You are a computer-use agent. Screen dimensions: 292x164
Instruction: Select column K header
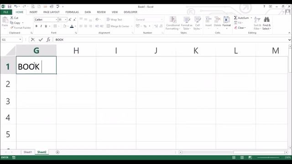point(196,51)
